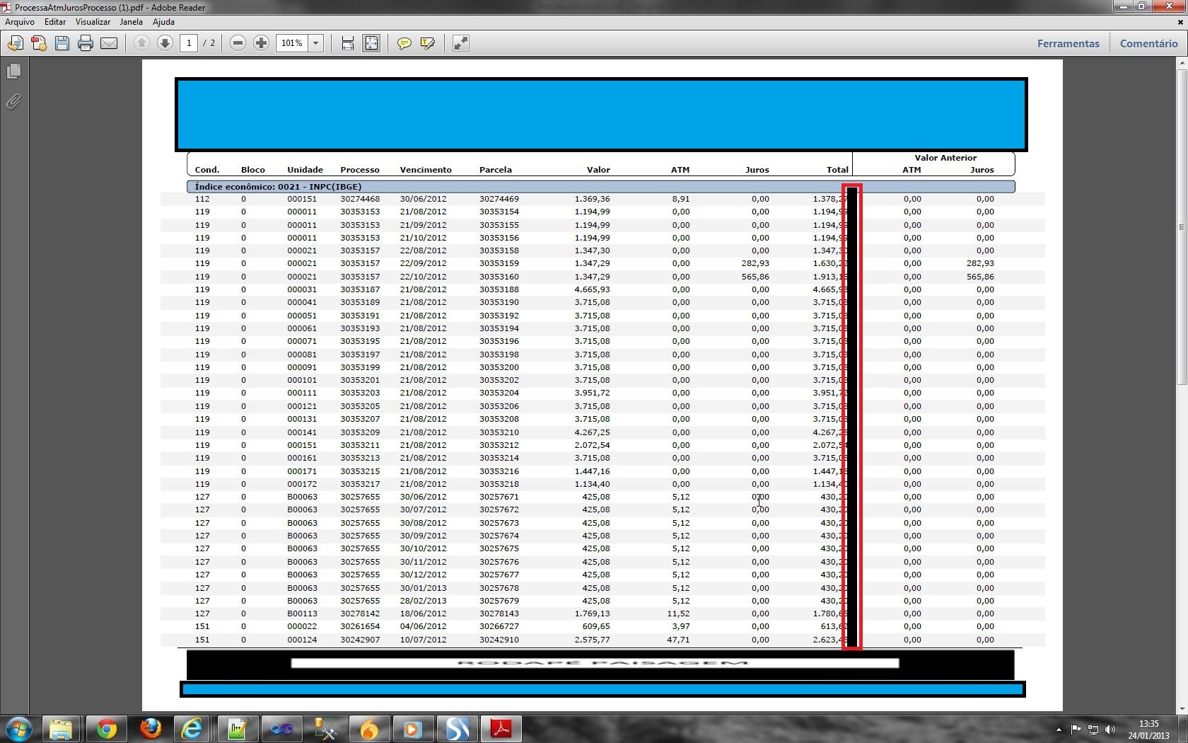Click the Índice econômico: 0021 heading

(279, 187)
